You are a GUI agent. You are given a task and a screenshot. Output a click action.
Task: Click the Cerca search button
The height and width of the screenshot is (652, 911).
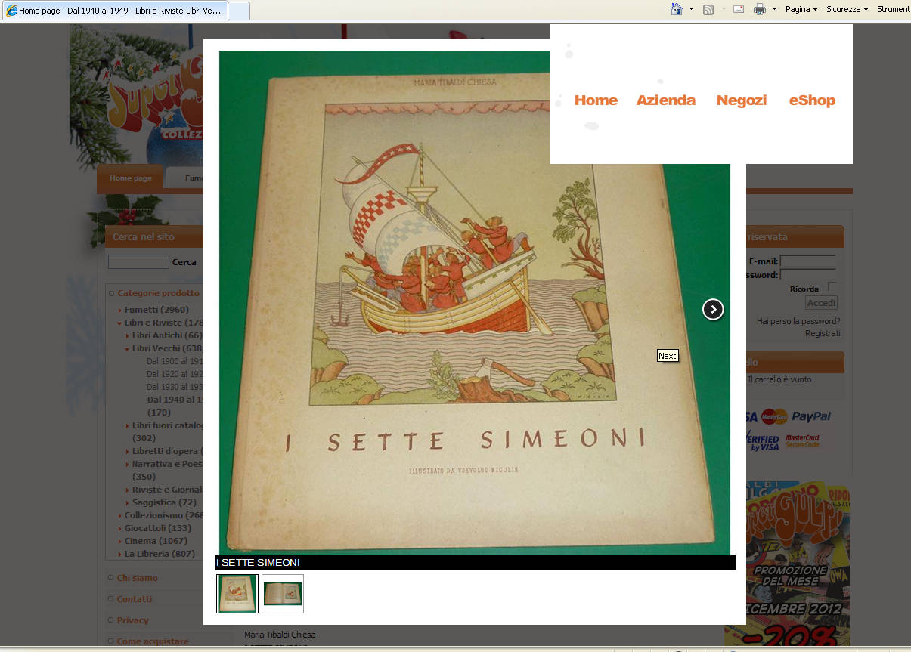pyautogui.click(x=184, y=262)
